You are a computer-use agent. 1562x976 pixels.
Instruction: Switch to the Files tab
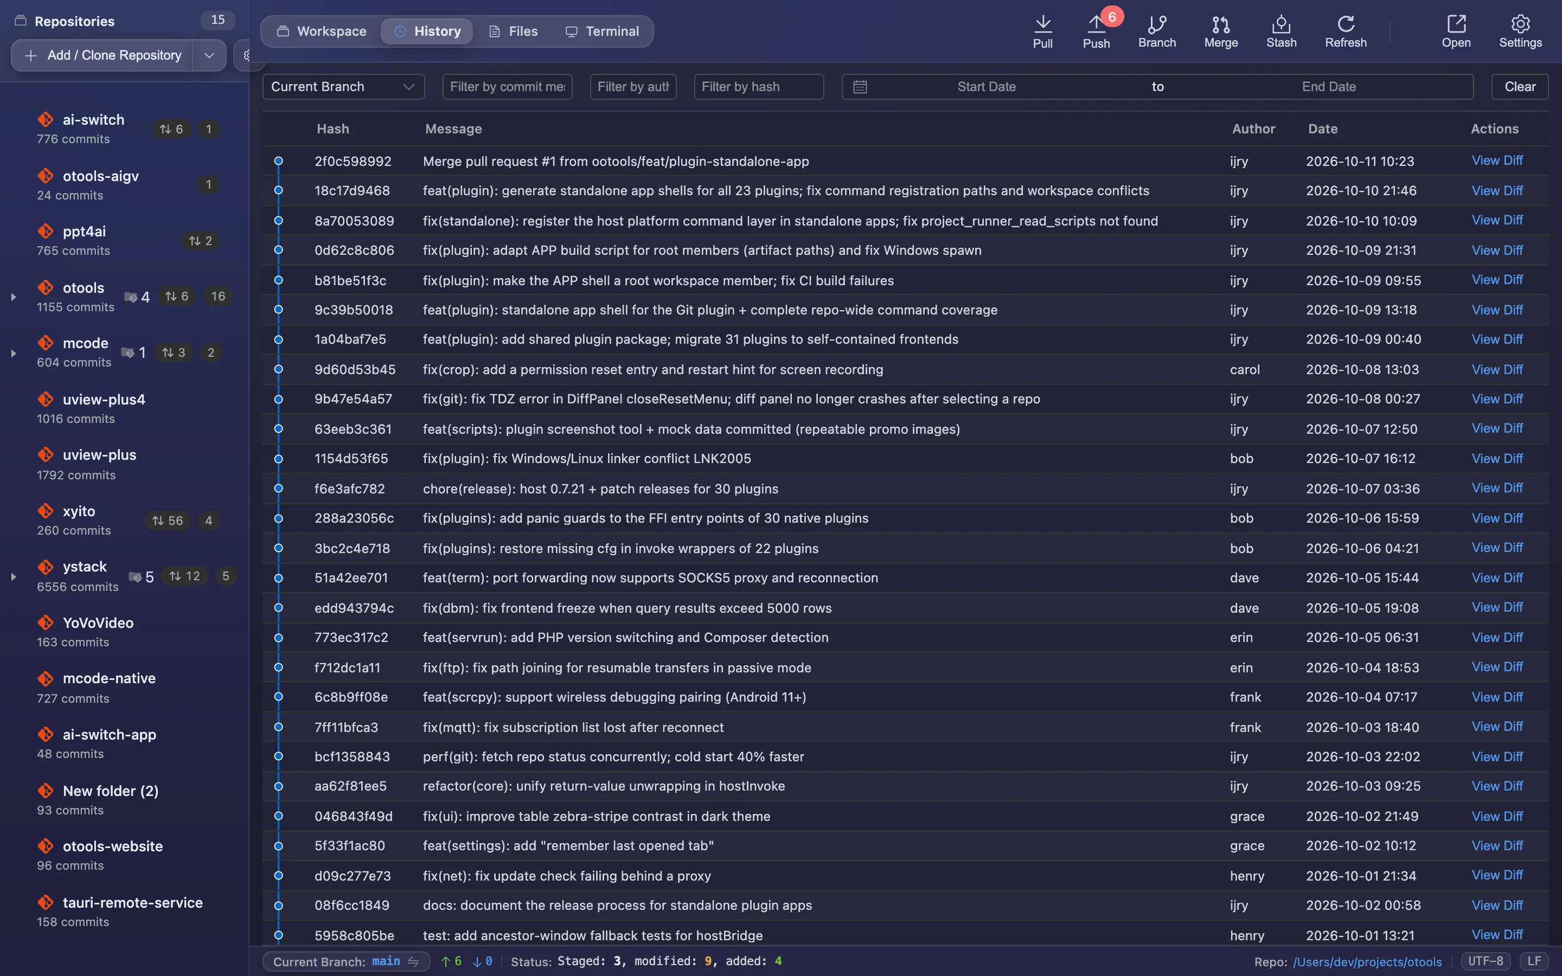coord(513,31)
